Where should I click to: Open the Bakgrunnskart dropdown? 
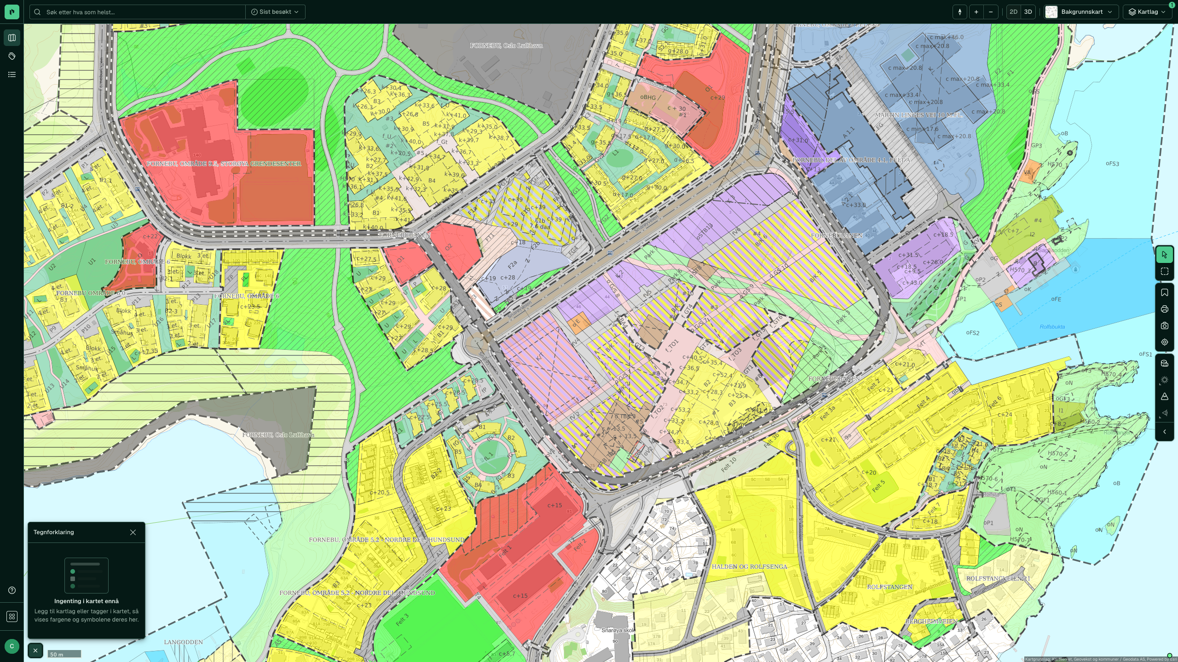pos(1081,12)
